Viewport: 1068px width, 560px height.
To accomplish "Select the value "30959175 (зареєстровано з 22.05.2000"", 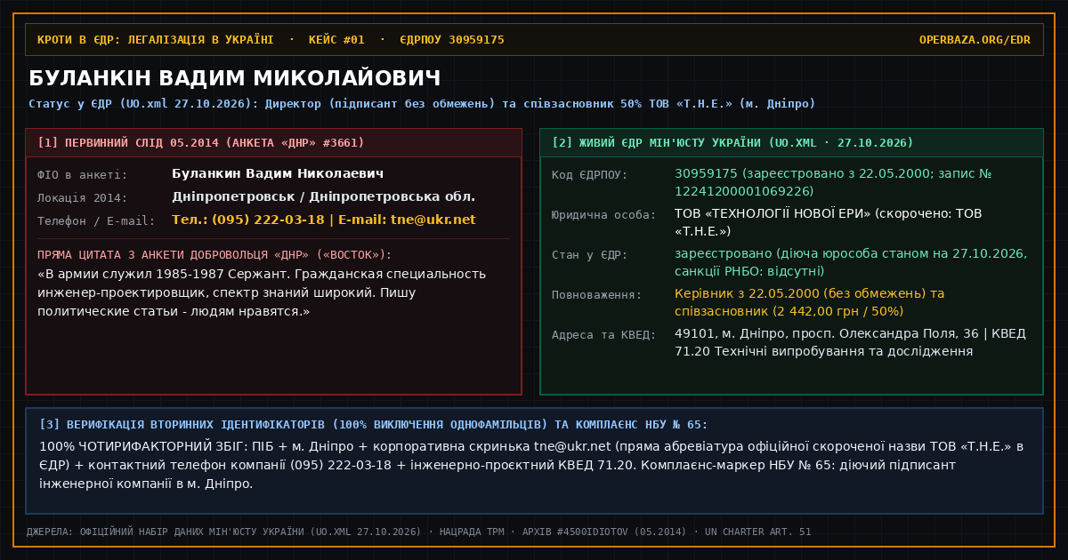I will point(833,182).
